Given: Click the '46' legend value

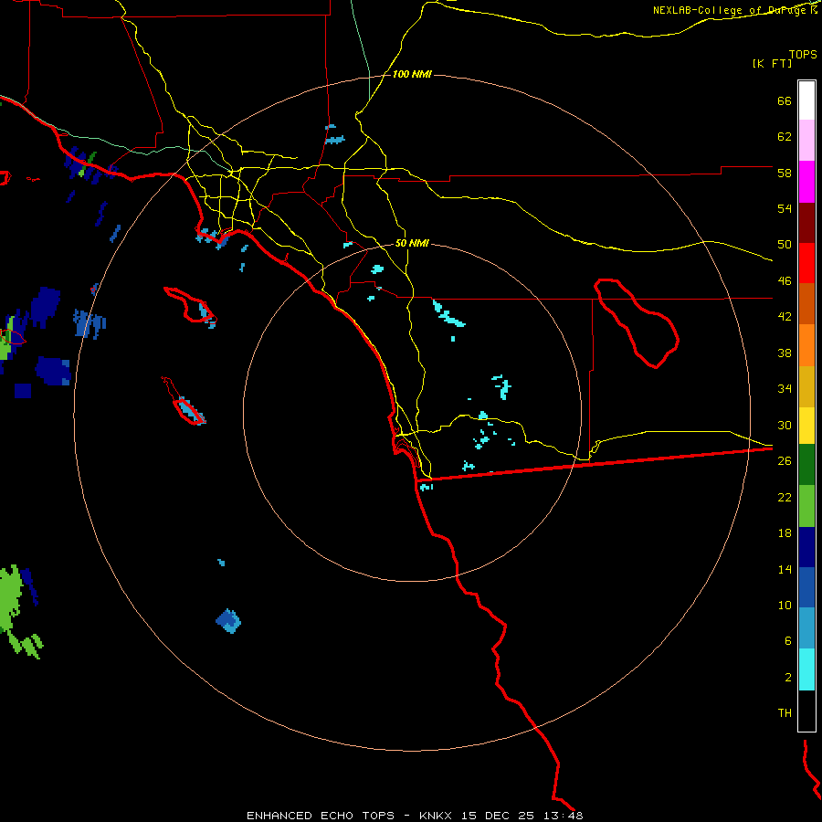Looking at the screenshot, I should point(785,281).
